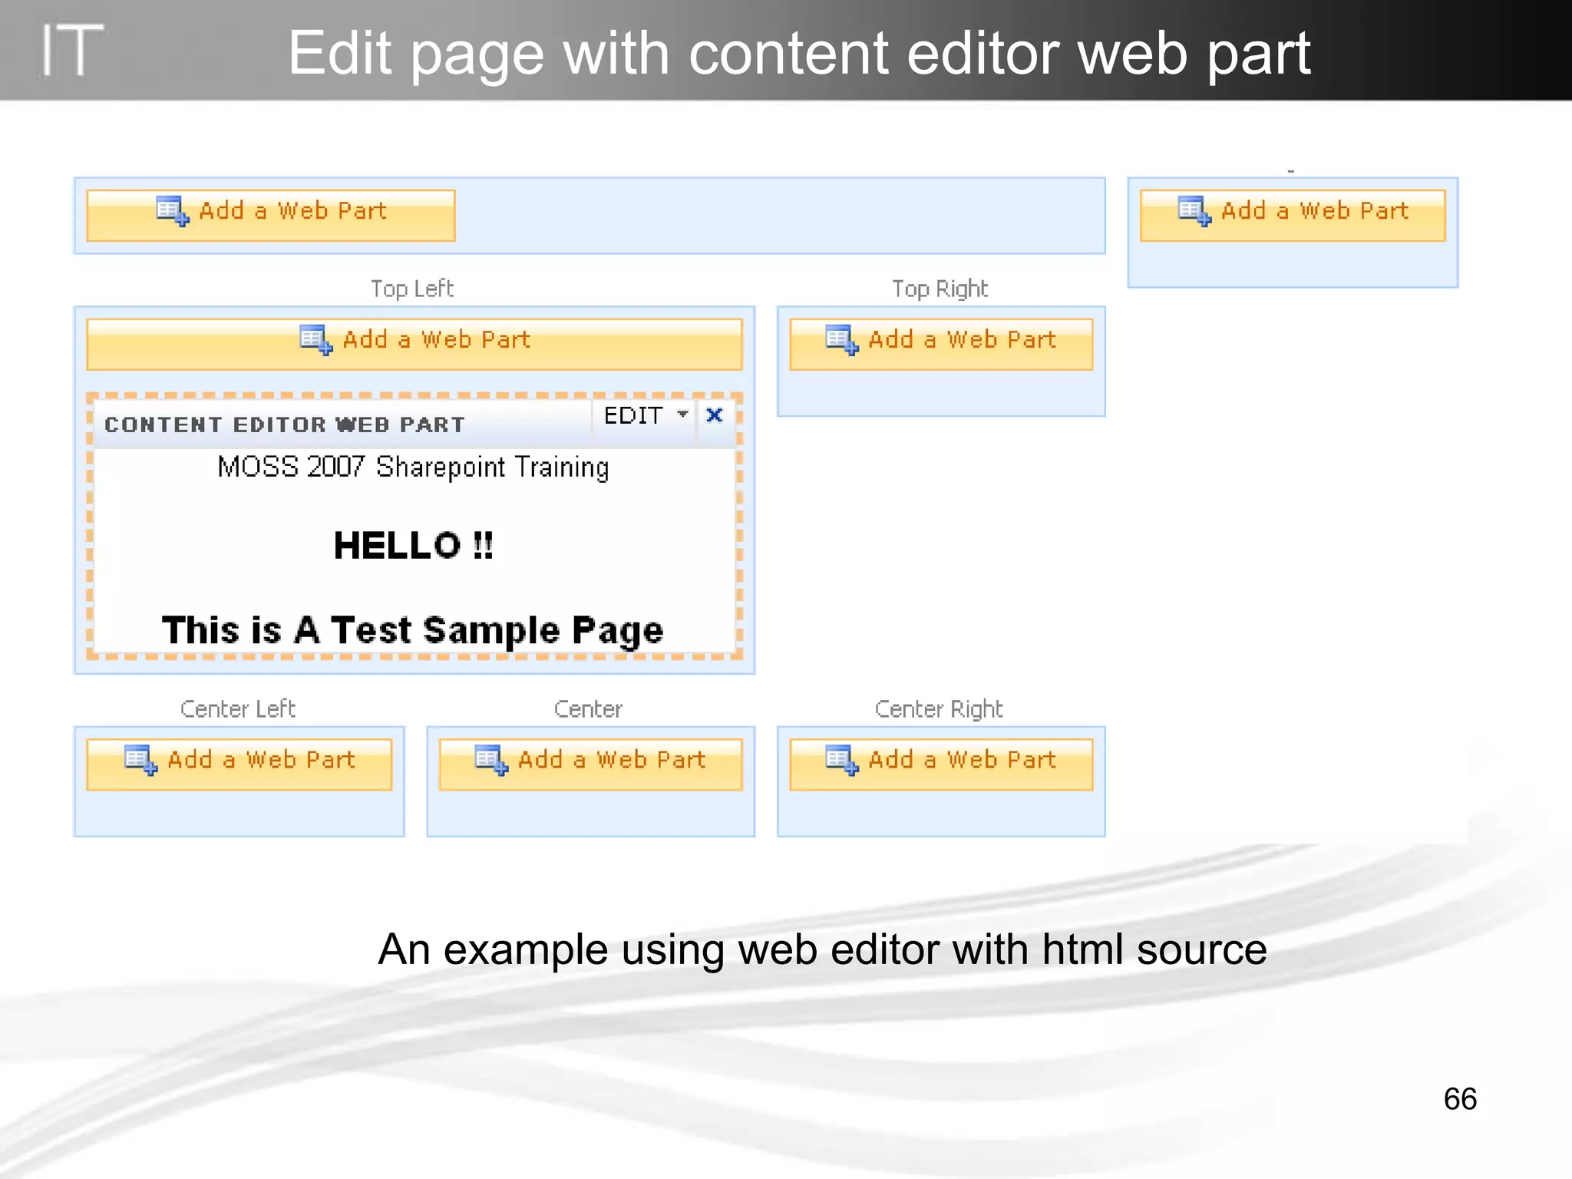
Task: Open the EDIT dropdown menu
Action: [x=645, y=415]
